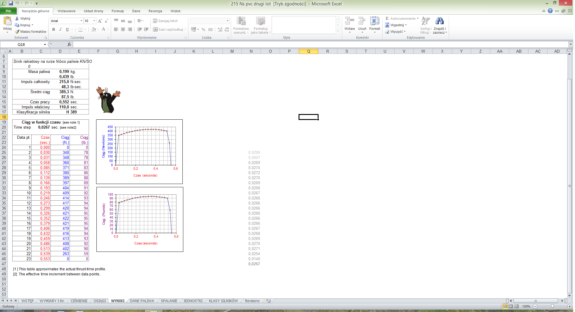Click the Save icon in quick access toolbar
Image resolution: width=575 pixels, height=312 pixels.
11,3
